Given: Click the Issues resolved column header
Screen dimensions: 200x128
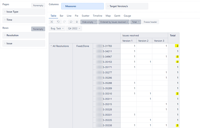Looking at the screenshot, I should pos(144,35).
